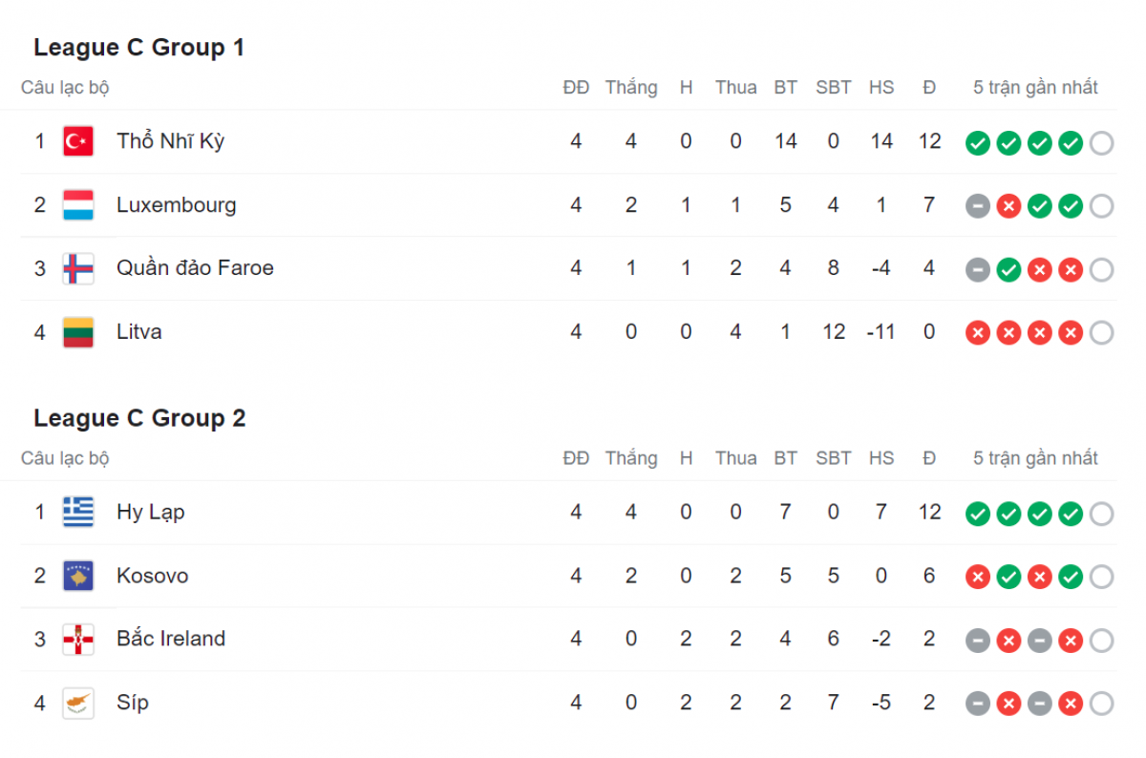The image size is (1146, 758).
Task: Click Thổ Nhĩ Kỳ's empty upcoming match circle
Action: coord(1101,143)
